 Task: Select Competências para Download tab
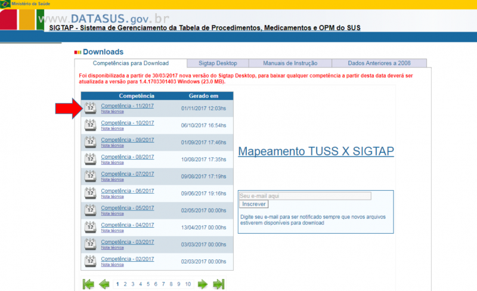click(131, 63)
